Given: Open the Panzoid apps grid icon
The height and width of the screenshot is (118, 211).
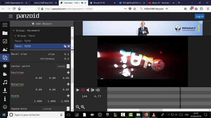Looking at the screenshot, I should (x=11, y=16).
